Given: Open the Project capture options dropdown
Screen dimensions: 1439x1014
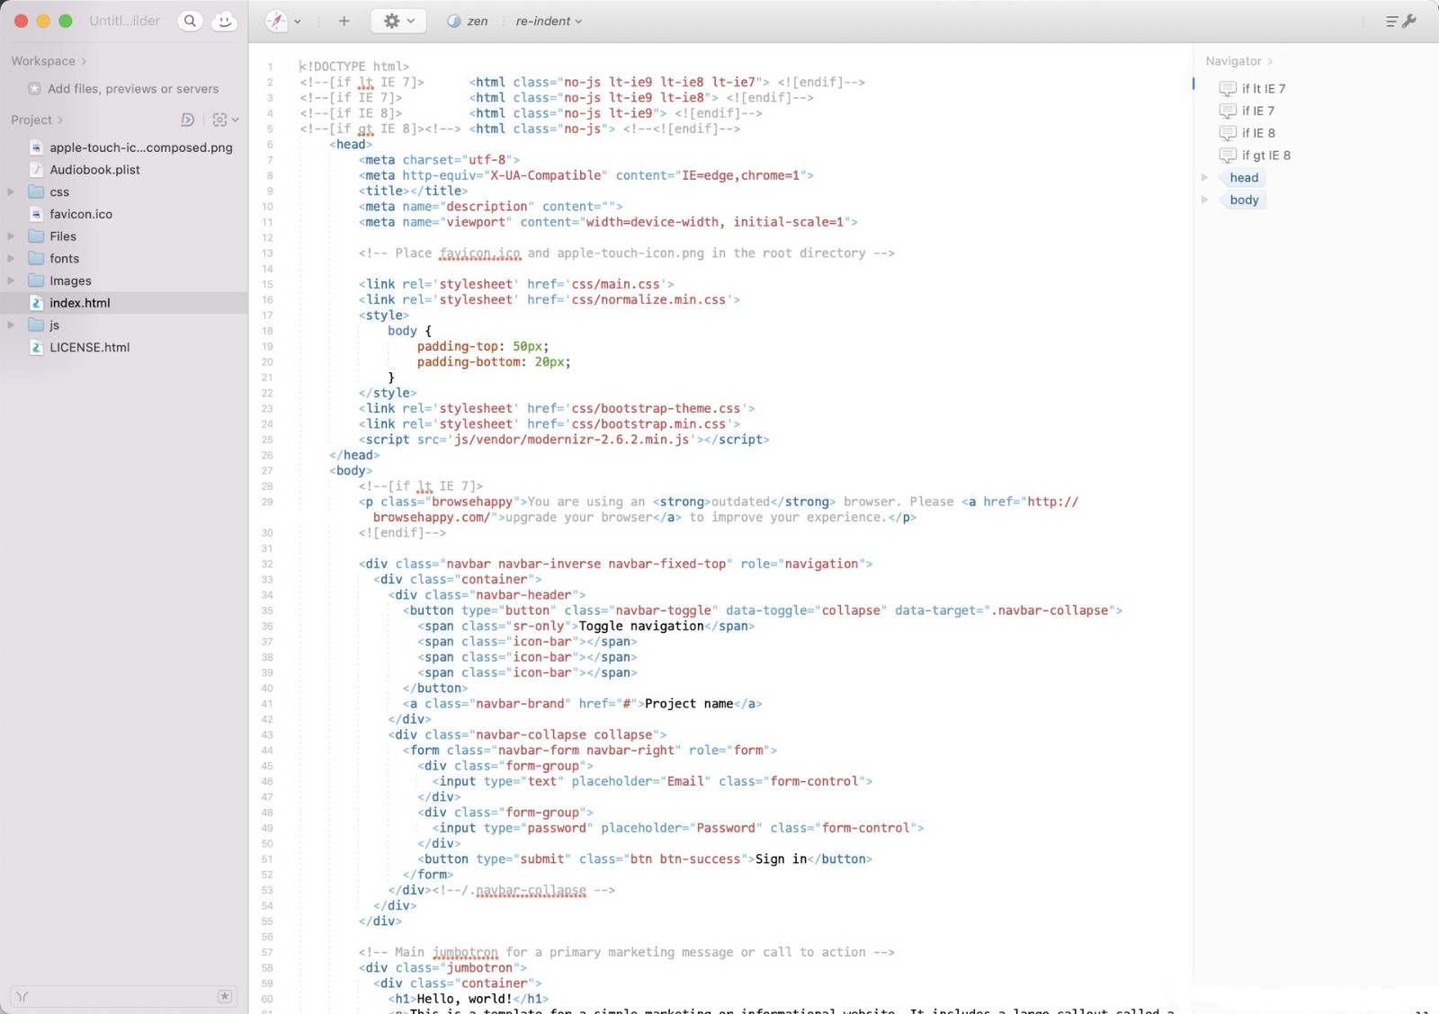Looking at the screenshot, I should 225,120.
